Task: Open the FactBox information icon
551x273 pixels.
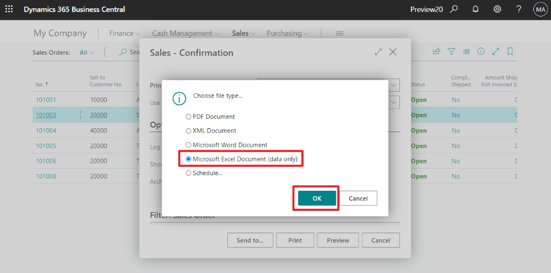Action: click(481, 51)
